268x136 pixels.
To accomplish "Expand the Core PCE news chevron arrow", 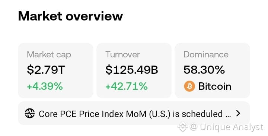I will (238, 113).
